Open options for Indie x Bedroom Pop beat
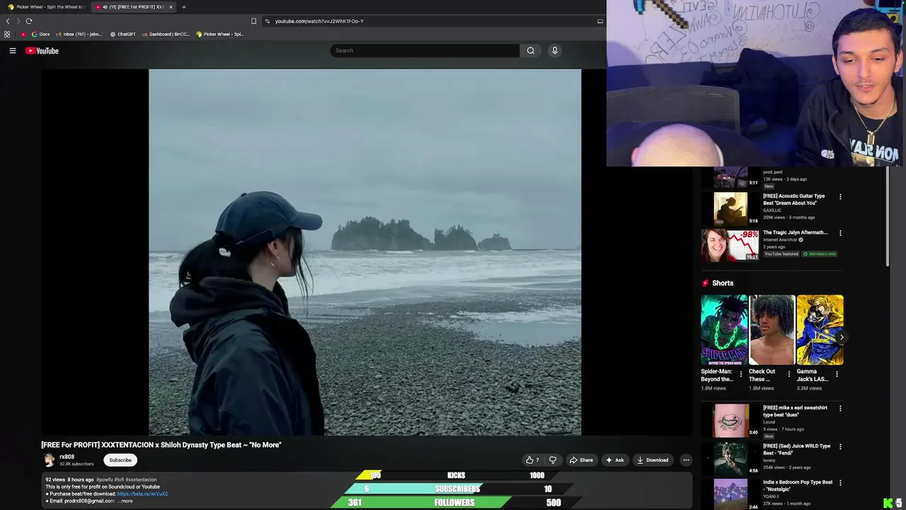The image size is (906, 510). [x=840, y=482]
